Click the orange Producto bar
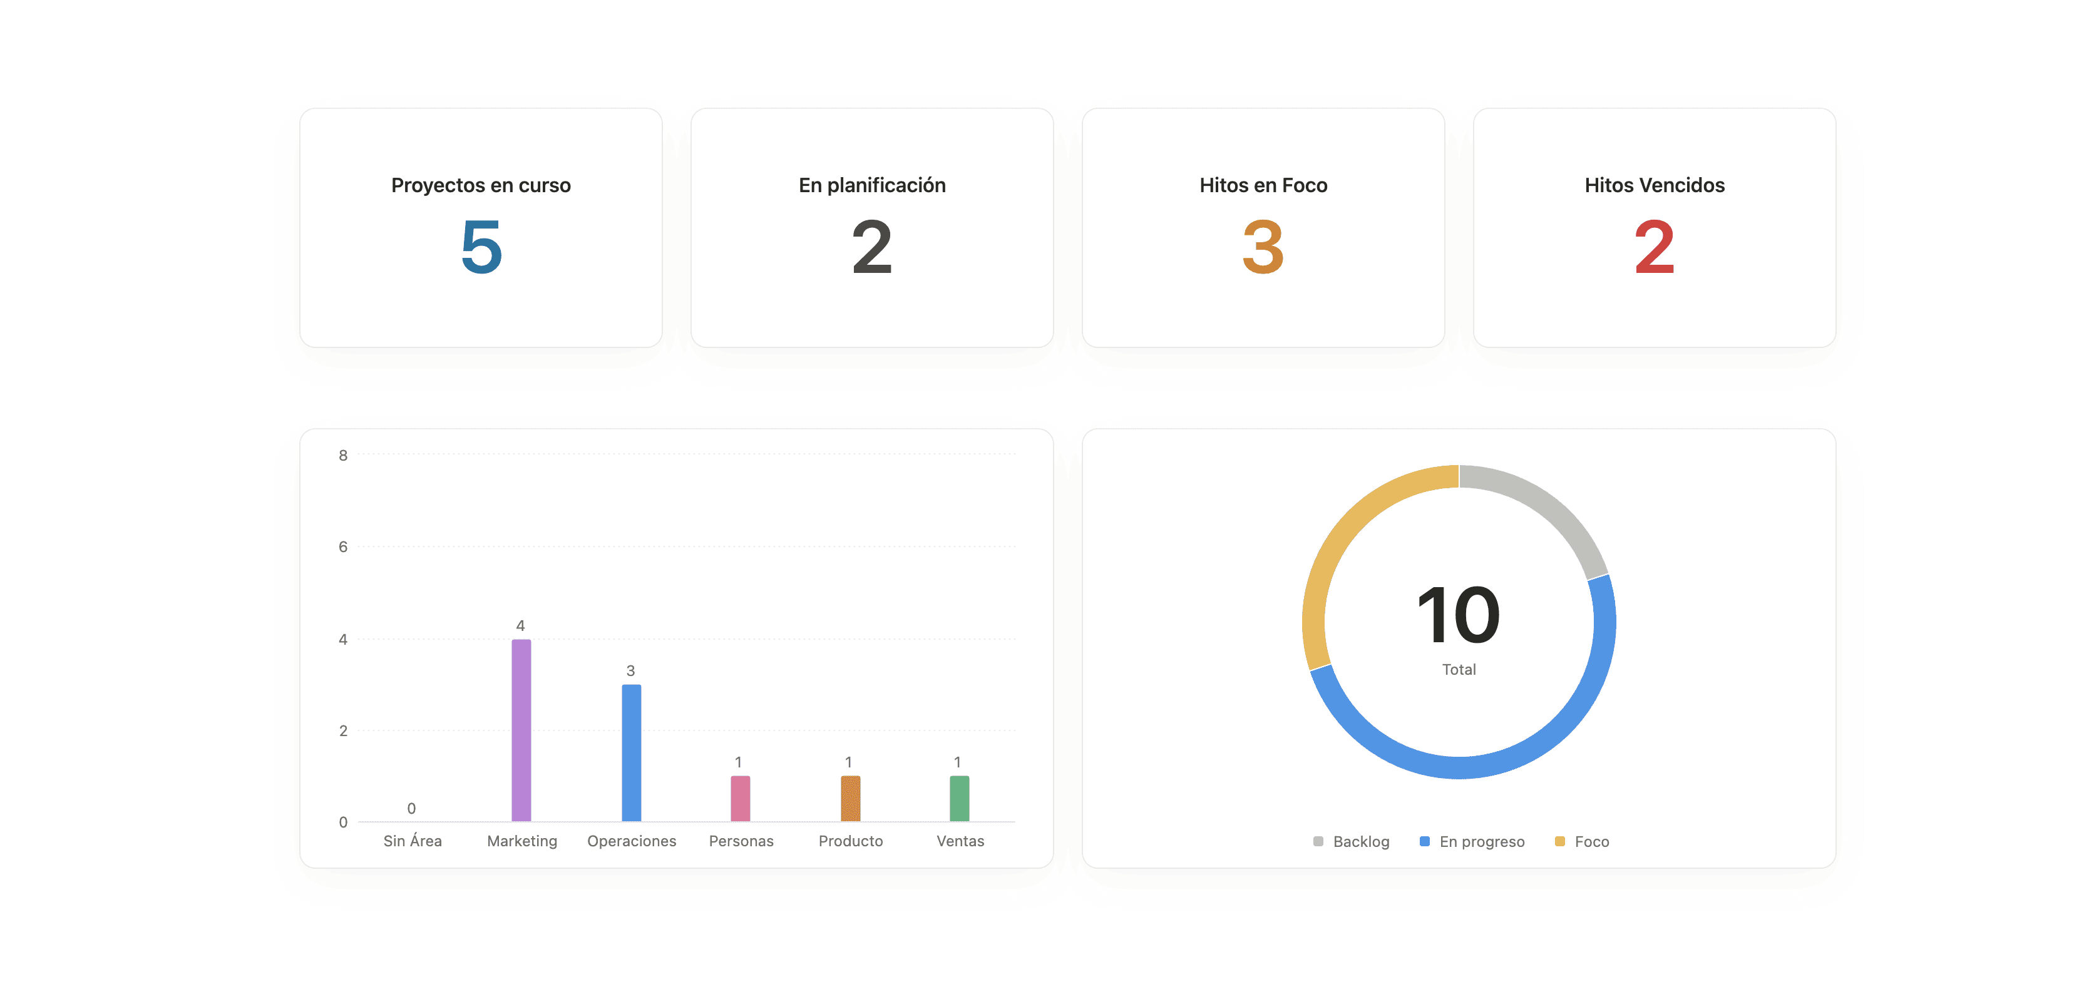This screenshot has height=994, width=2089. (850, 799)
